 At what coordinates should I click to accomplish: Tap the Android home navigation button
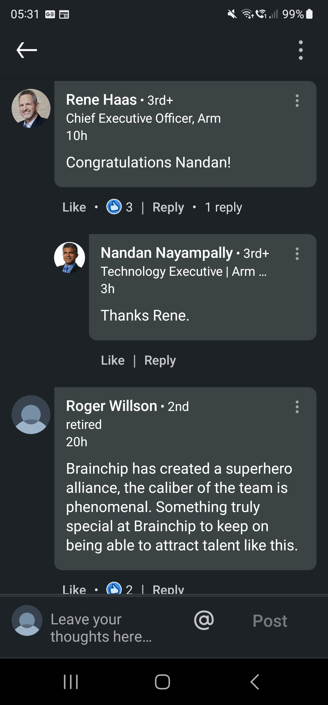[162, 682]
